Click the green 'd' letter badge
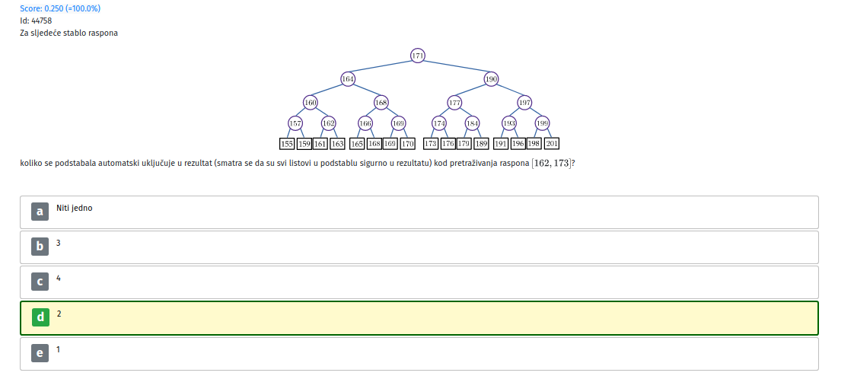The width and height of the screenshot is (854, 379). tap(40, 317)
